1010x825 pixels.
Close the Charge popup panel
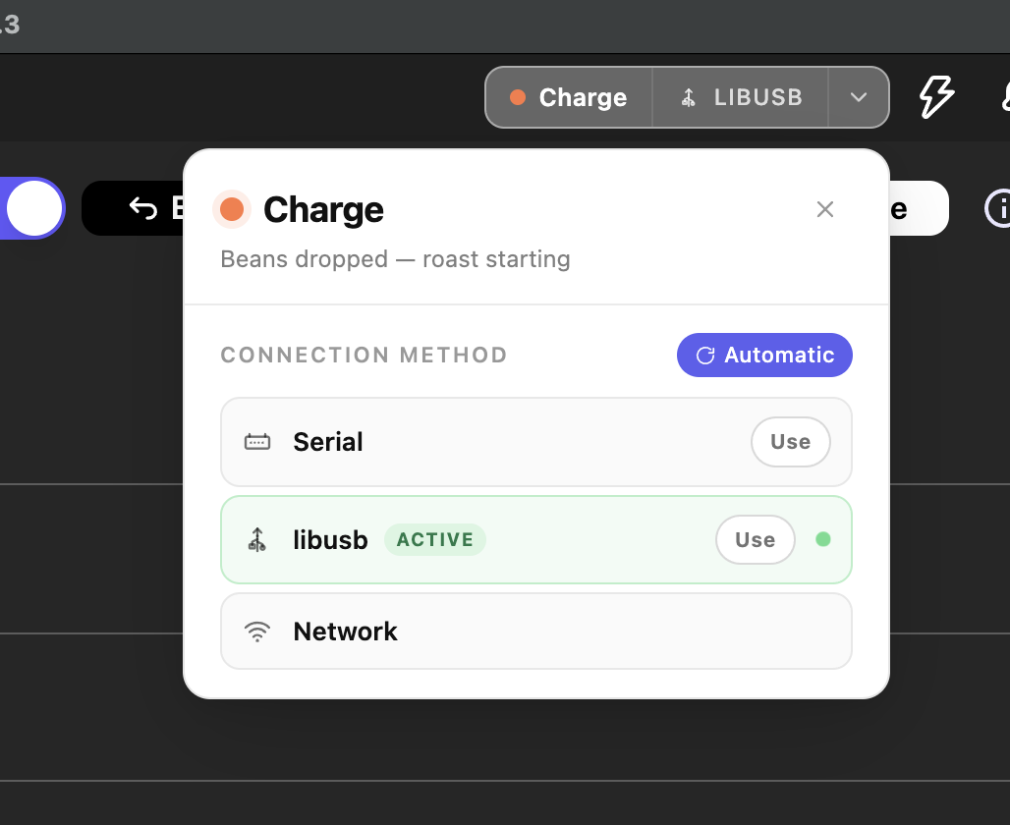(x=825, y=209)
